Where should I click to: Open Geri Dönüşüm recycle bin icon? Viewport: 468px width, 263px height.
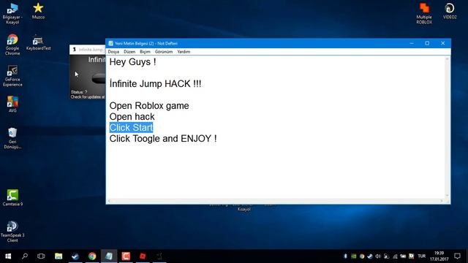pyautogui.click(x=12, y=138)
